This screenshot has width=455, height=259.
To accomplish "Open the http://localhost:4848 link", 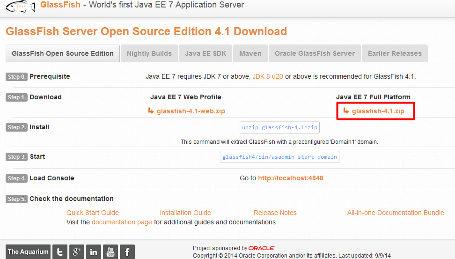I will tap(291, 178).
